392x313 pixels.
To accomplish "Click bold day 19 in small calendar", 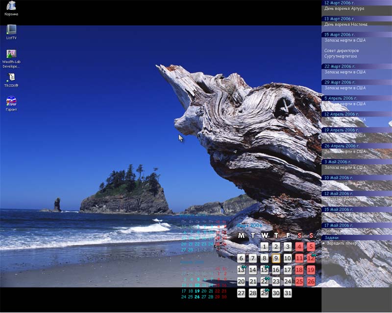I will click(x=197, y=291).
